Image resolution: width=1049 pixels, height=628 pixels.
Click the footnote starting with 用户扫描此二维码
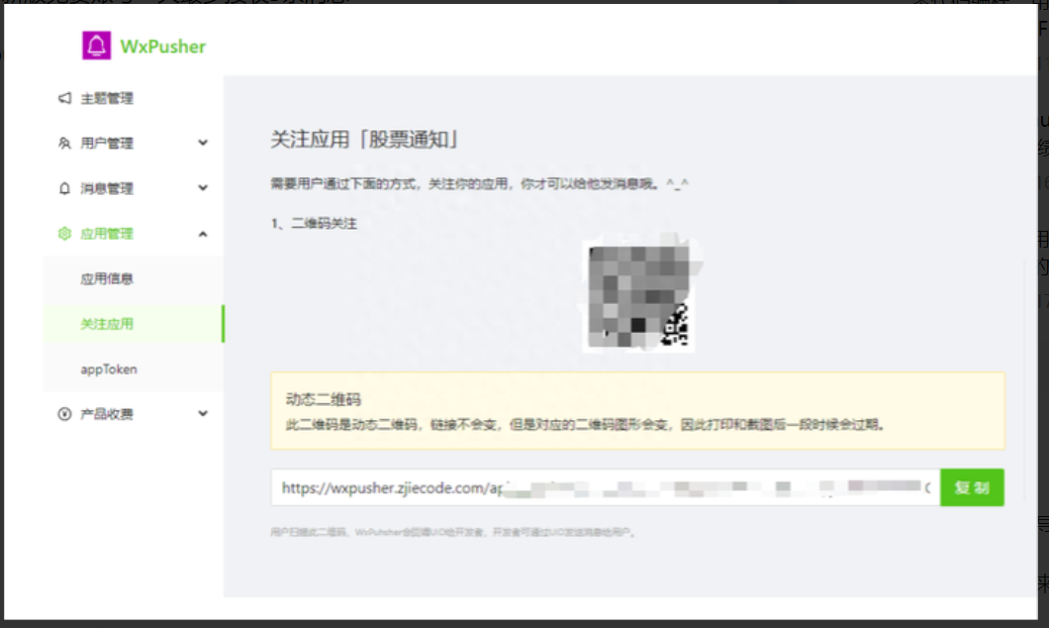tap(453, 532)
